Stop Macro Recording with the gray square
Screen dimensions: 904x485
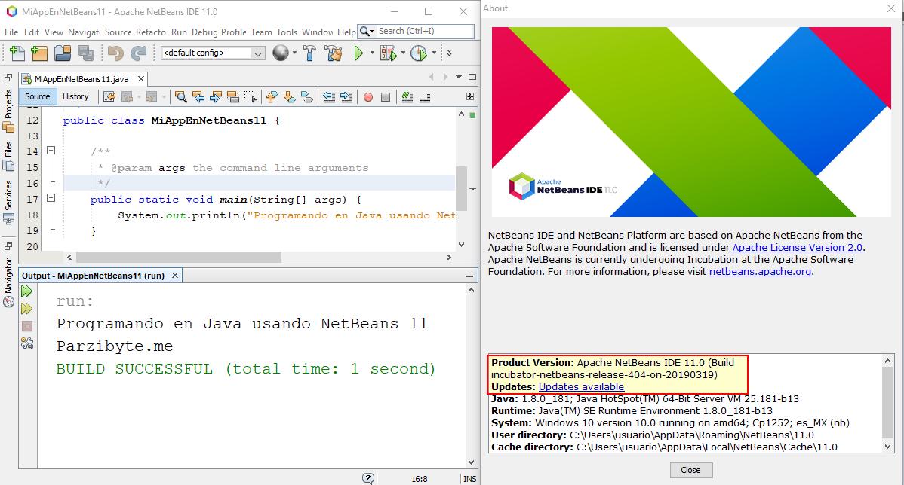[x=386, y=98]
